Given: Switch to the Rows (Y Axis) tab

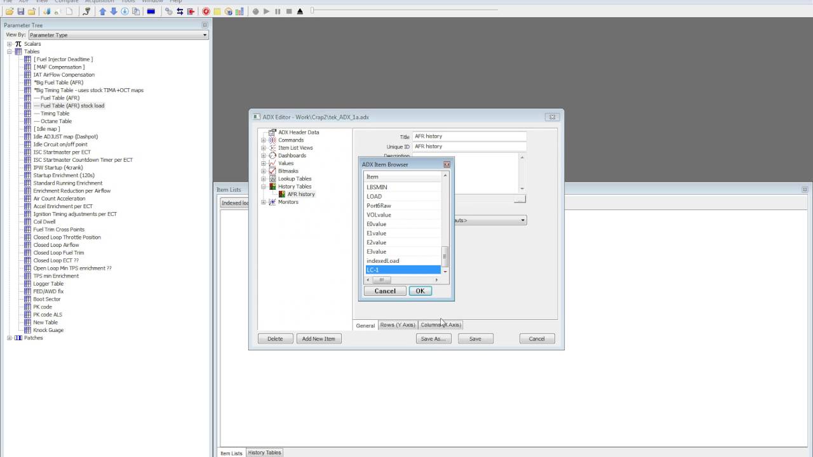Looking at the screenshot, I should [x=398, y=325].
